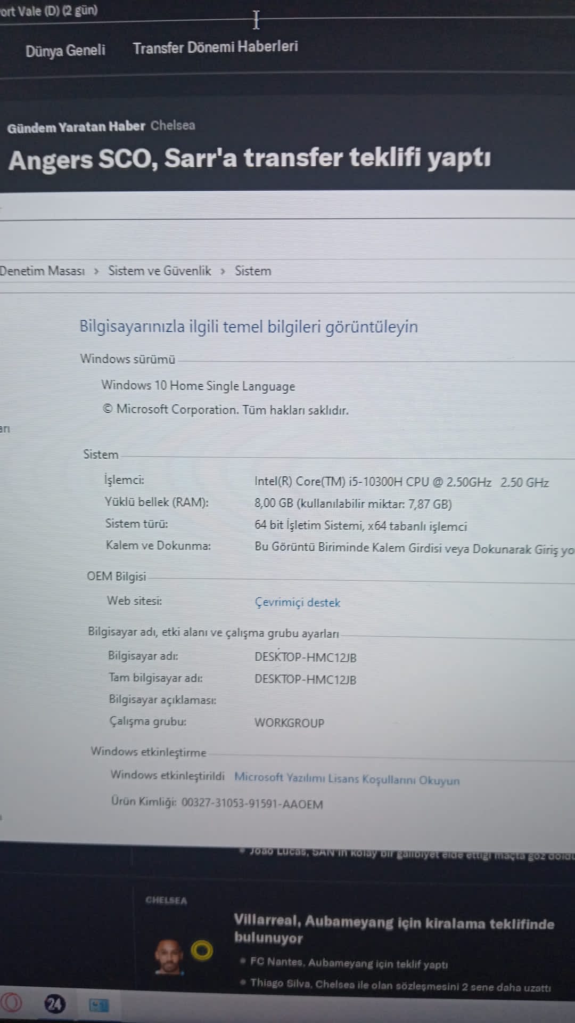575x1023 pixels.
Task: Click the Windows sürümü section header
Action: tap(127, 359)
